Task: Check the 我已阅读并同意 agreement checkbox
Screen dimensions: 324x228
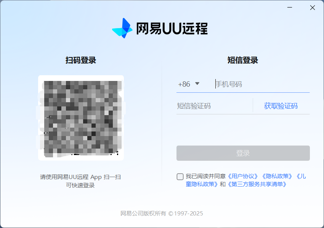Action: [180, 176]
